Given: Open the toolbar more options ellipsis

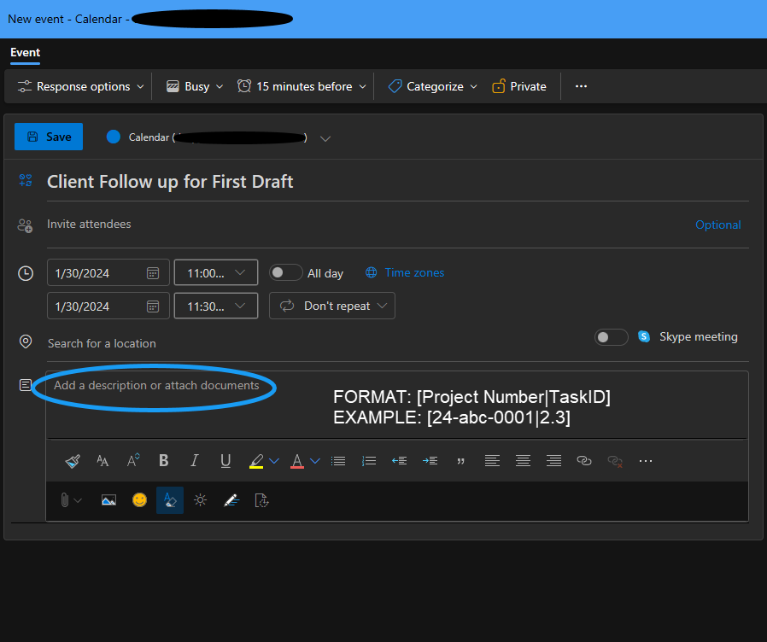Looking at the screenshot, I should 581,86.
